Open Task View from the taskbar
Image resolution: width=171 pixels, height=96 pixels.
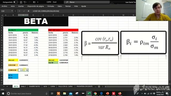pos(52,94)
